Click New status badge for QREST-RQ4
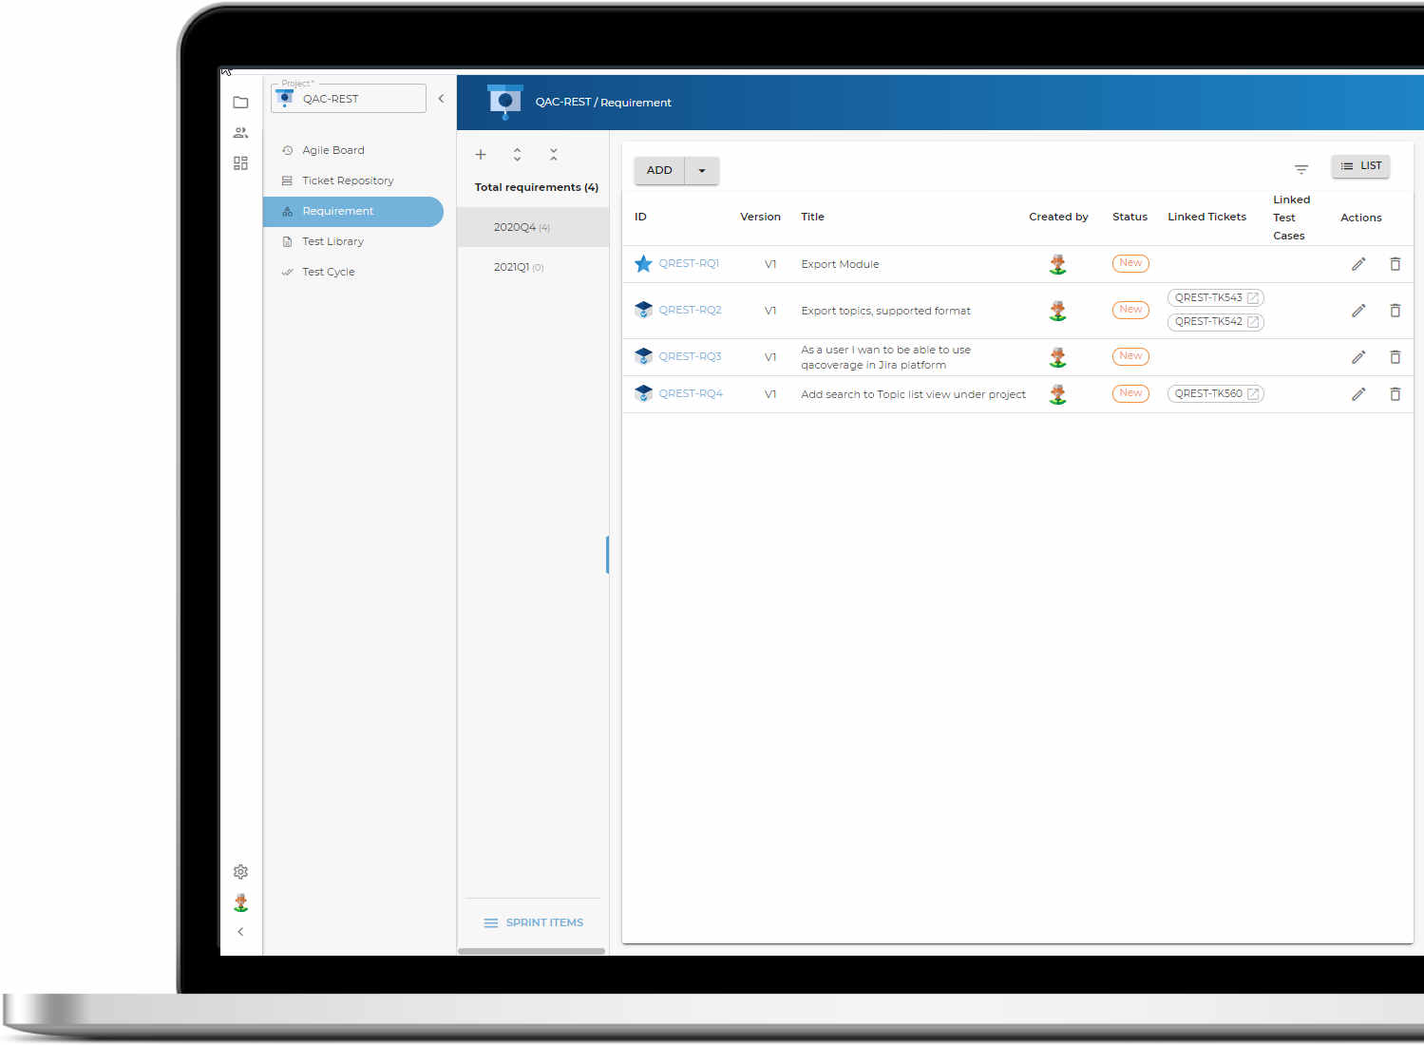The image size is (1424, 1045). 1130,393
